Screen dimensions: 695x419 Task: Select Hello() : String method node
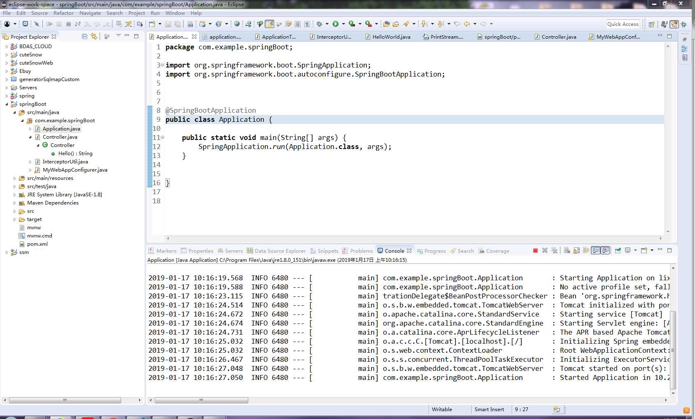tap(75, 154)
